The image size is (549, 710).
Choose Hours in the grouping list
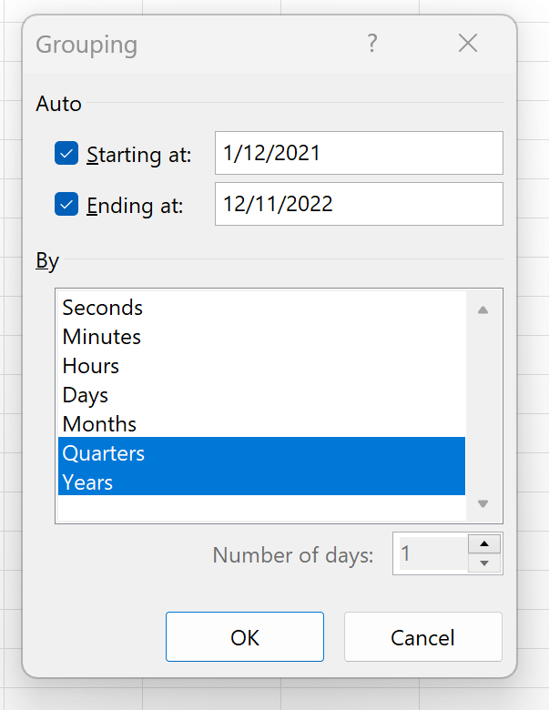(x=262, y=365)
